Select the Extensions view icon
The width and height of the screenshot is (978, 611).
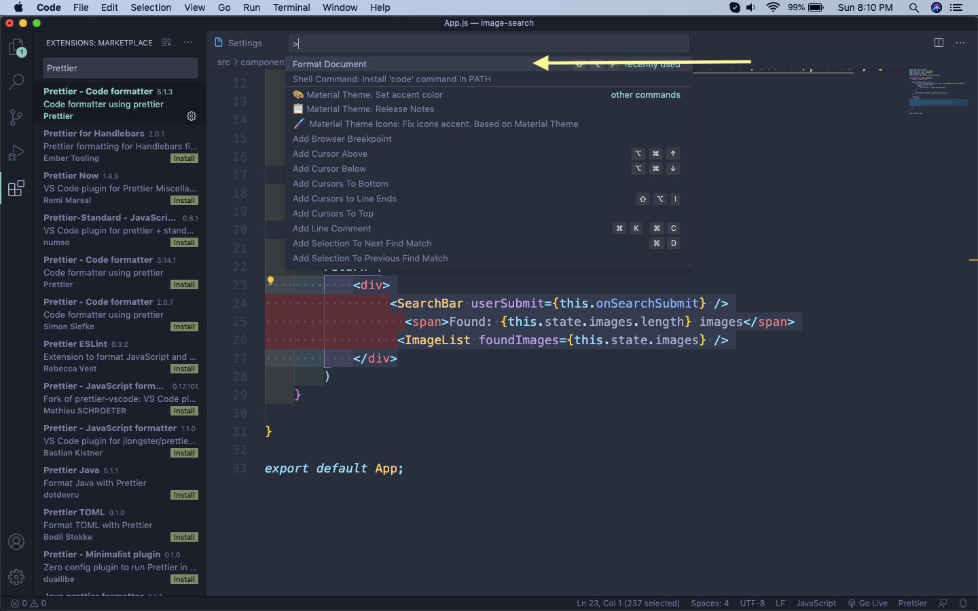coord(16,188)
